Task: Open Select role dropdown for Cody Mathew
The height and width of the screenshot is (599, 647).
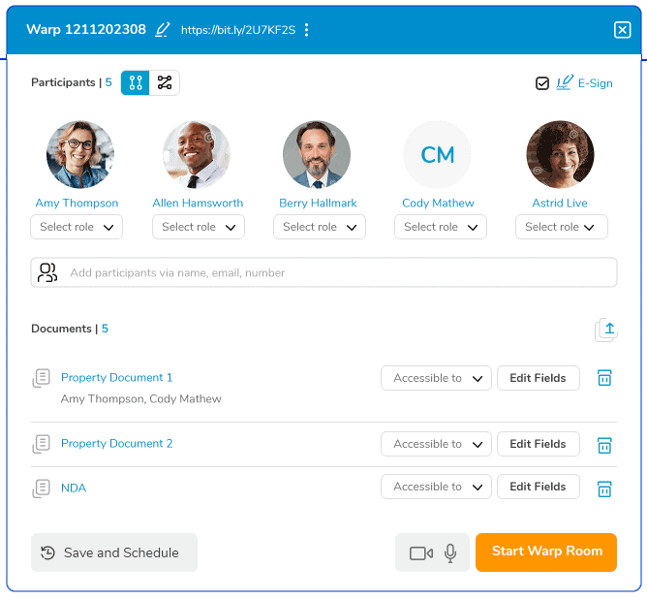Action: click(x=440, y=227)
